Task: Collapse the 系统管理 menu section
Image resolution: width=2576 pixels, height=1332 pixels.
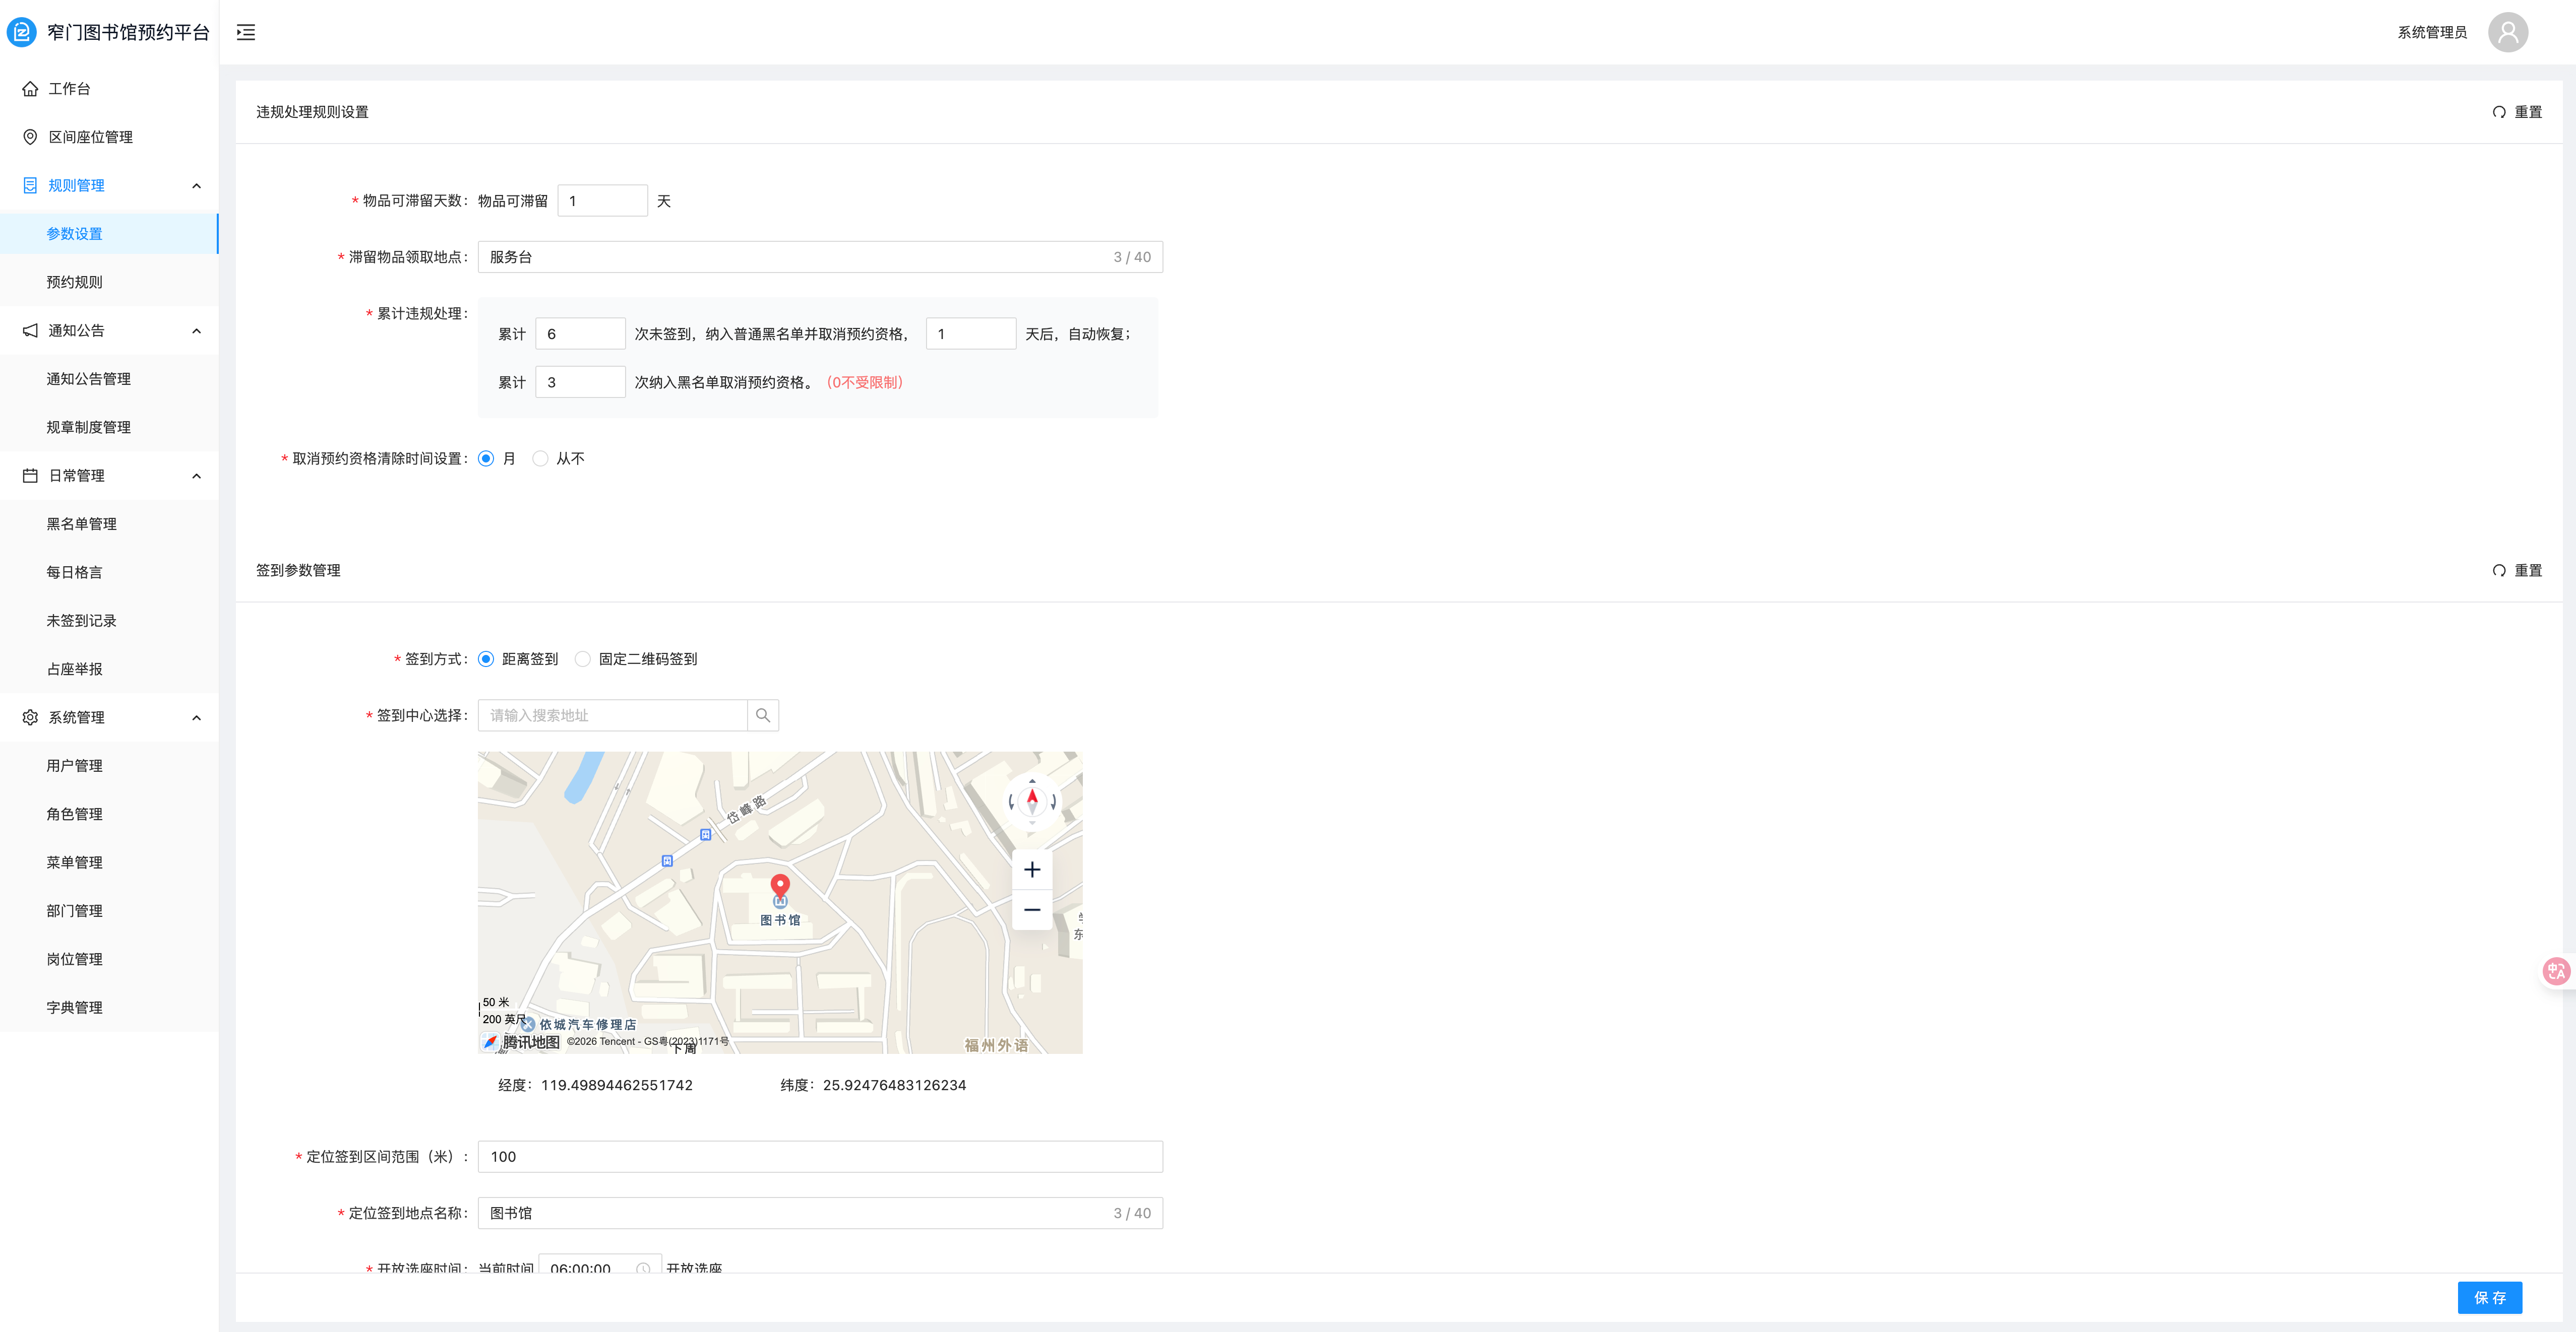Action: tap(196, 717)
